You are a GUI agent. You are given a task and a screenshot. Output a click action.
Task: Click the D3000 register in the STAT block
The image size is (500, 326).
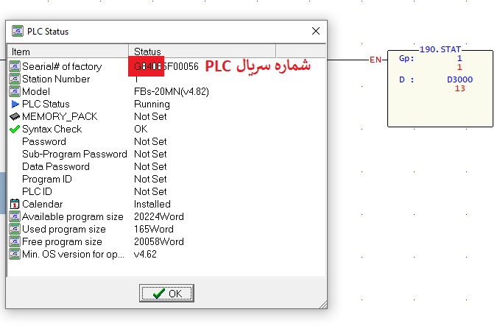pyautogui.click(x=459, y=79)
